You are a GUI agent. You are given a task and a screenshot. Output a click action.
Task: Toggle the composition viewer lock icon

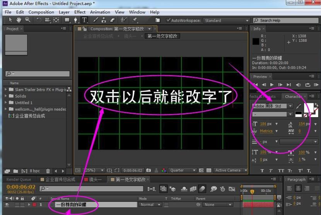point(85,29)
